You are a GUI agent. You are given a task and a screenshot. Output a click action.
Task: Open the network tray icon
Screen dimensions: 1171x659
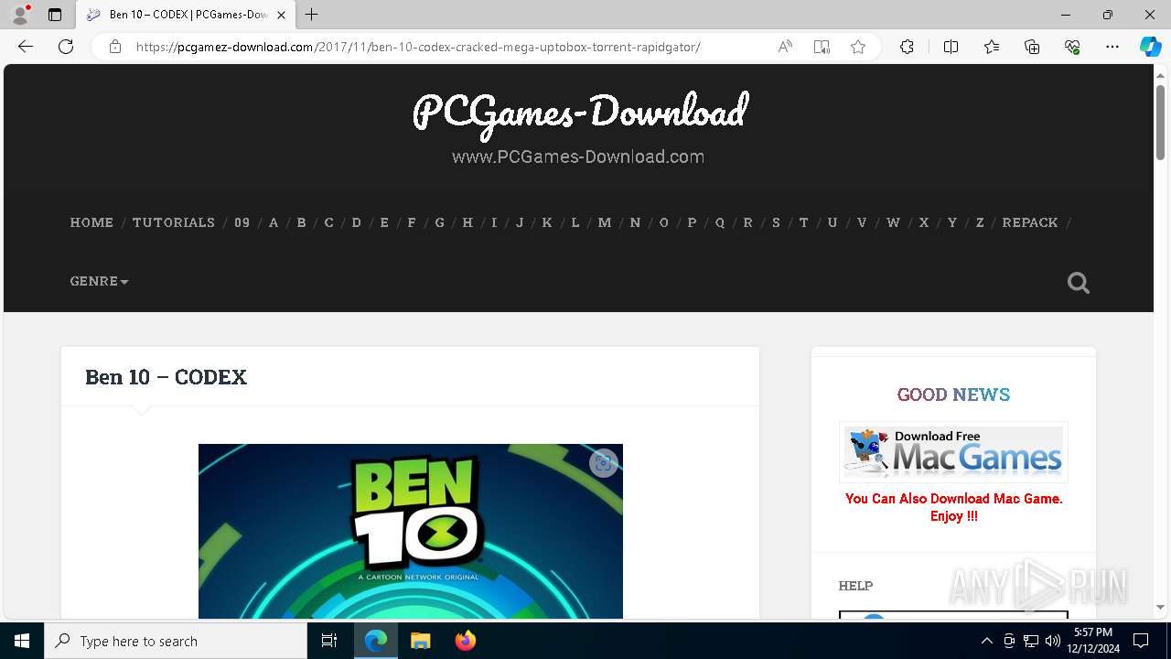[x=1031, y=641]
